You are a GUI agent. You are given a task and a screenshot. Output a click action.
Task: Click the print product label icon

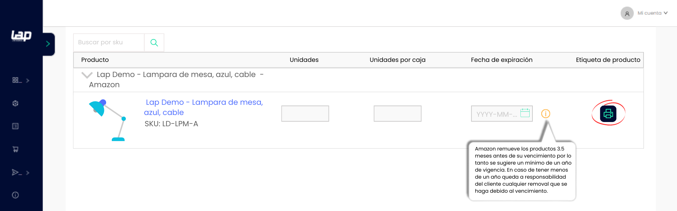tap(608, 114)
